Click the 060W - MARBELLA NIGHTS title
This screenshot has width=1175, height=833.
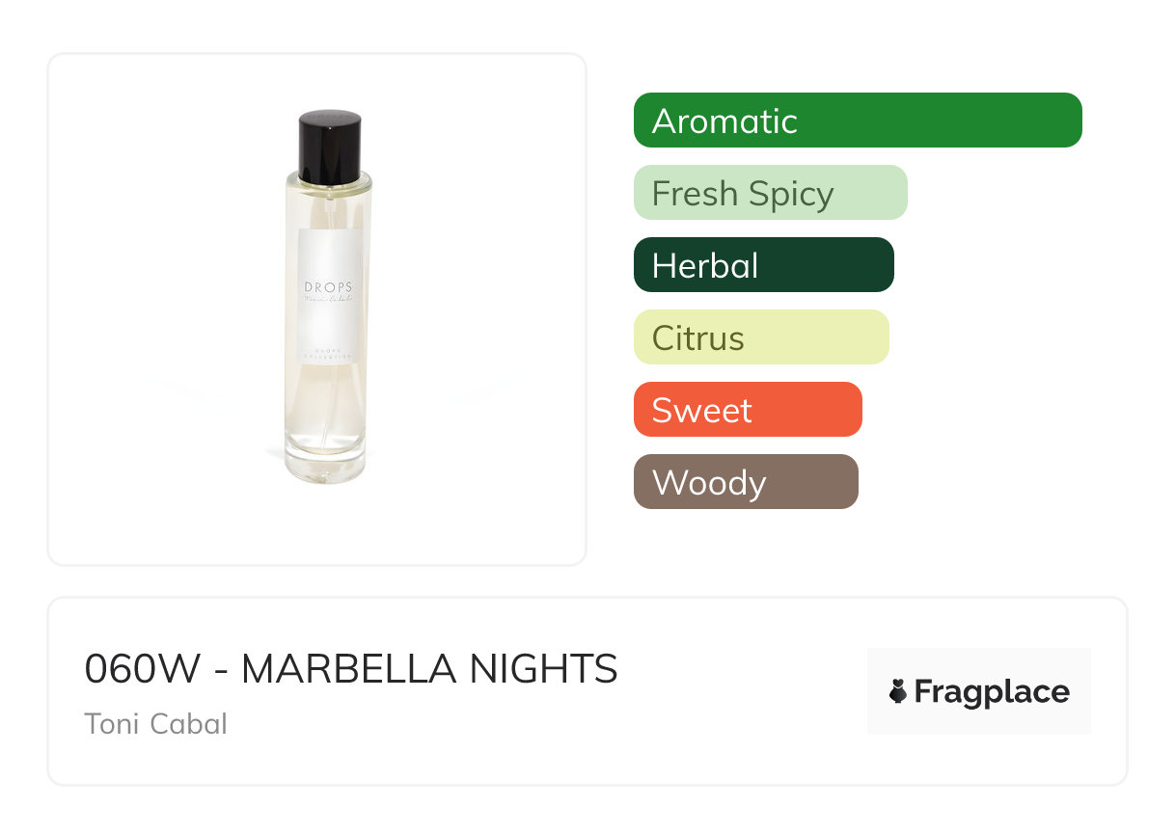(x=351, y=668)
